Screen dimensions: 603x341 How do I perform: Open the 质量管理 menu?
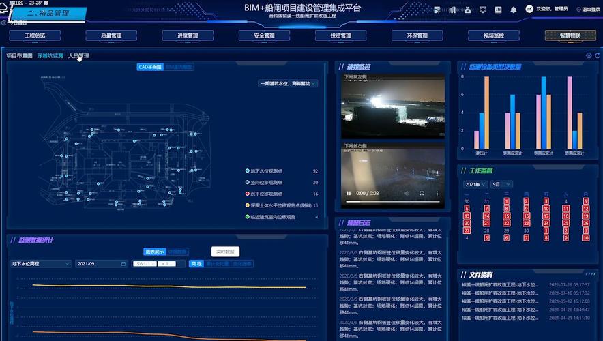[x=111, y=35]
